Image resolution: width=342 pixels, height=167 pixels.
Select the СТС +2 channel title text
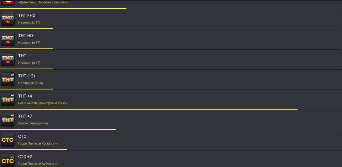point(25,157)
